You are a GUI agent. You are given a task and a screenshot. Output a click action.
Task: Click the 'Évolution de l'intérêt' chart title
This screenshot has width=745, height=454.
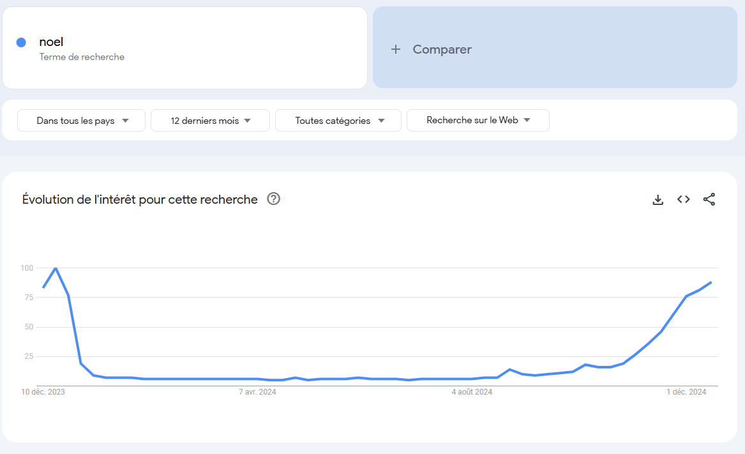(140, 199)
